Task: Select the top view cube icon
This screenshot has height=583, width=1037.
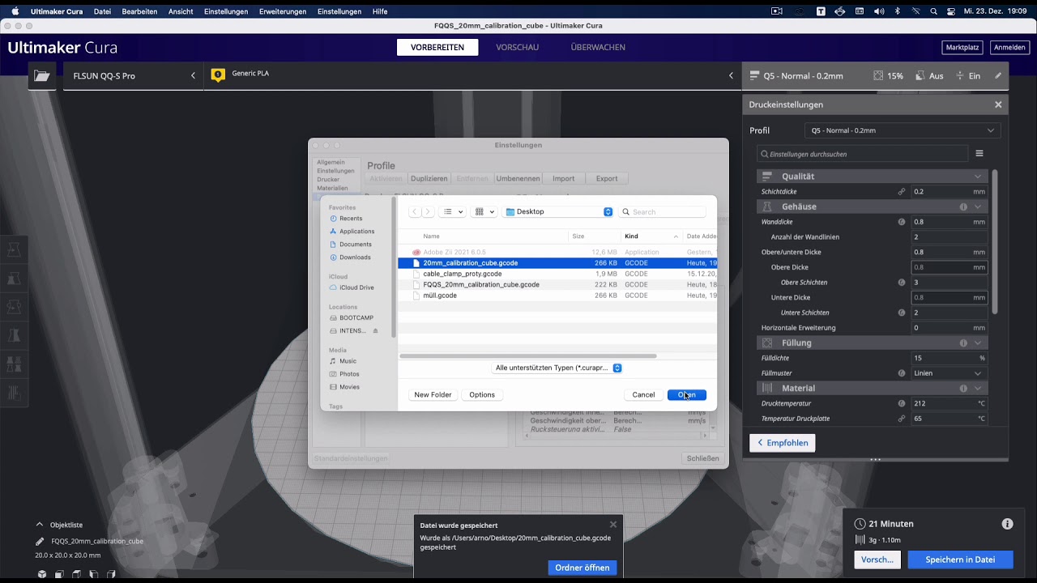Action: [x=76, y=574]
